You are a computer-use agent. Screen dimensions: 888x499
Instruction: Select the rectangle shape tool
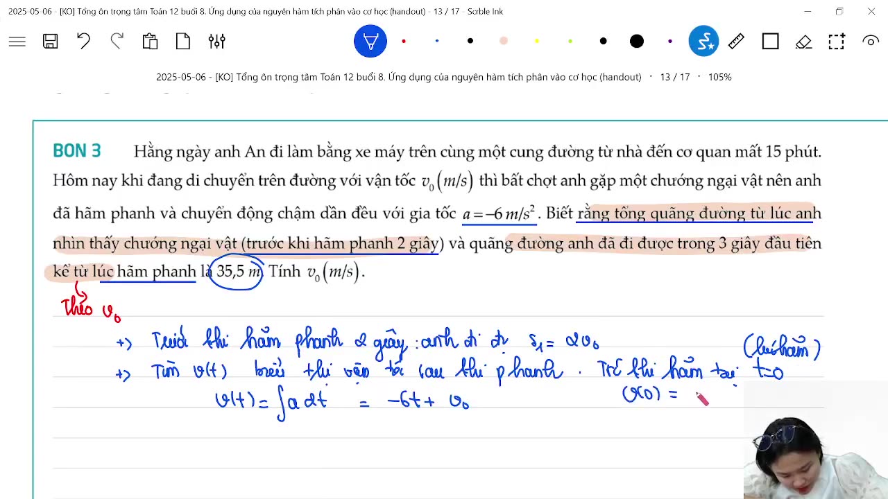[x=770, y=42]
